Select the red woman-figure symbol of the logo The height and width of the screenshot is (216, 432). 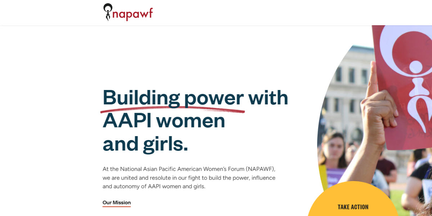coord(107,12)
